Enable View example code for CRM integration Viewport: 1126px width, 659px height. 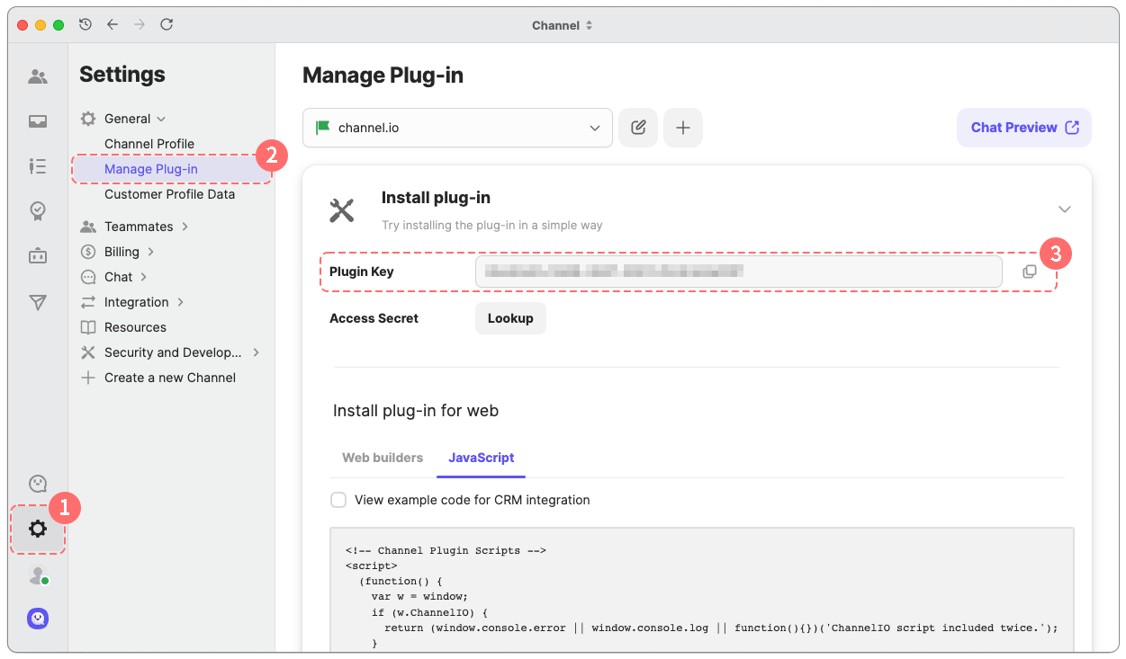pos(338,500)
